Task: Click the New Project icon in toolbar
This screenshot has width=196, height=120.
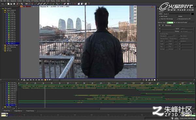Action: 8,4
